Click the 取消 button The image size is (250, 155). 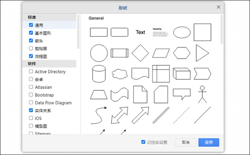point(186,142)
